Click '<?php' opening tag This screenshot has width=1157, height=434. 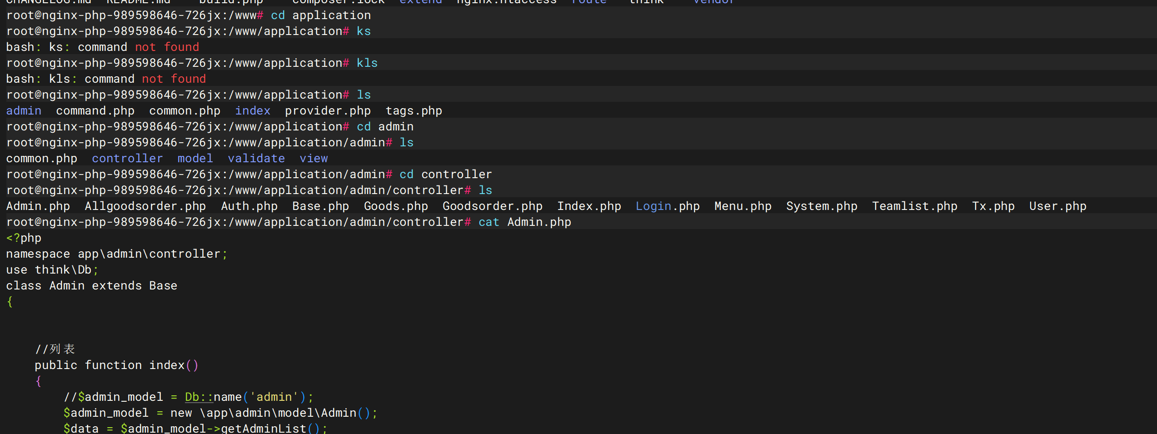[x=24, y=238]
